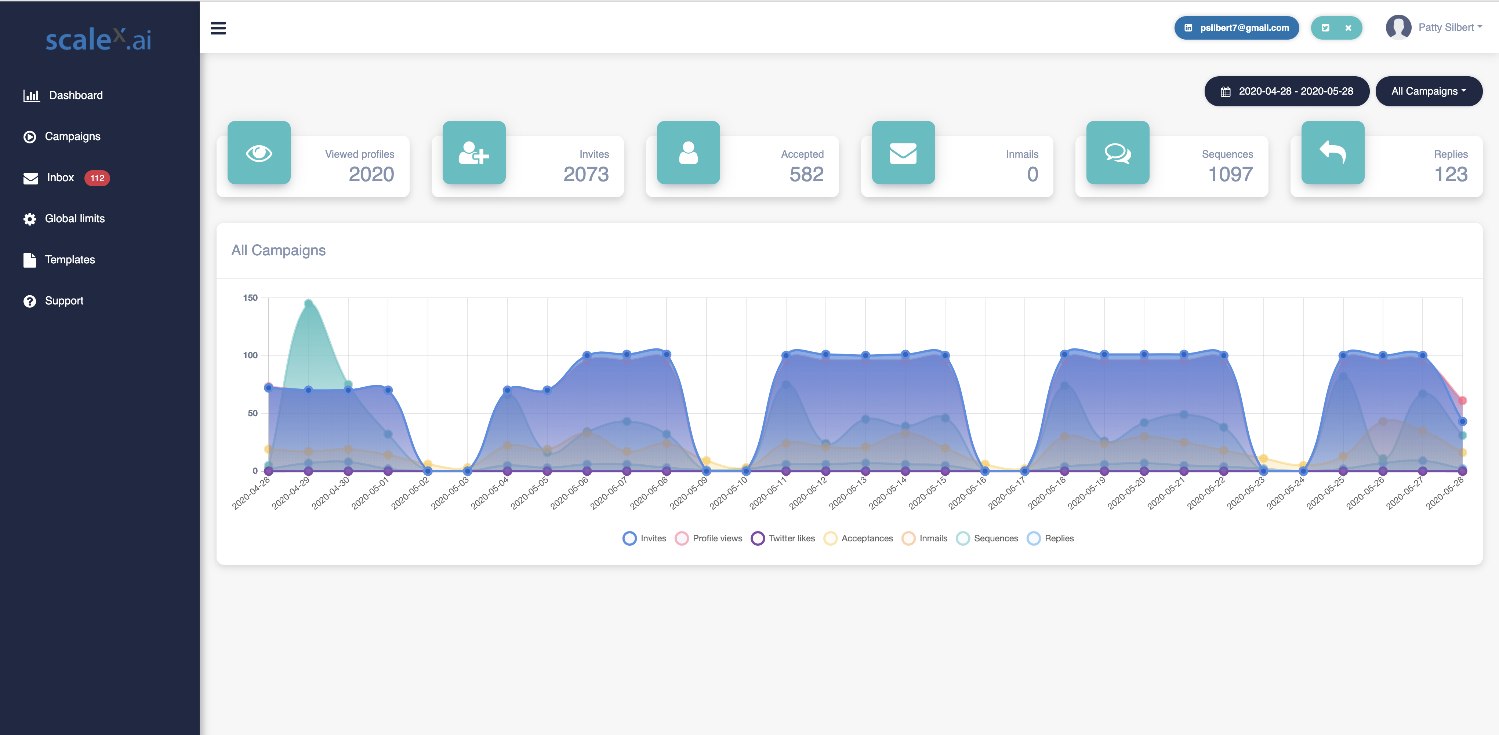Click the psilbert7@gmail.com LinkedIn account button

pos(1237,28)
